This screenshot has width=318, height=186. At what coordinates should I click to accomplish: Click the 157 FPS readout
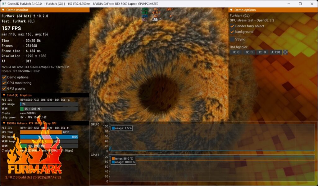point(11,29)
